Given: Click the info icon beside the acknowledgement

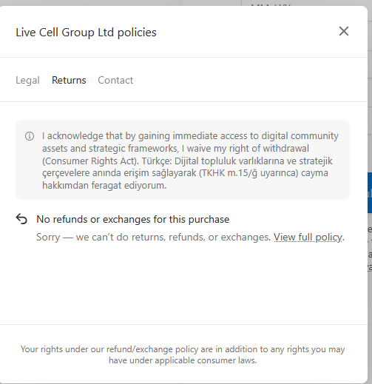Looking at the screenshot, I should tap(30, 136).
